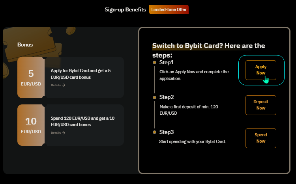Click arrow icon beside second Details link
Screen dimensions: 296x184
coord(64,133)
